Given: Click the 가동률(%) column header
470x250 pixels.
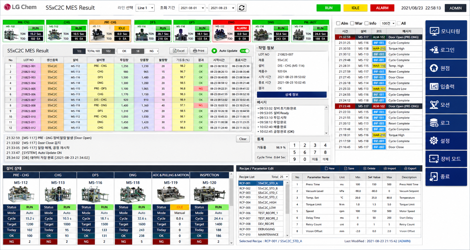Looking at the screenshot, I should click(183, 60).
